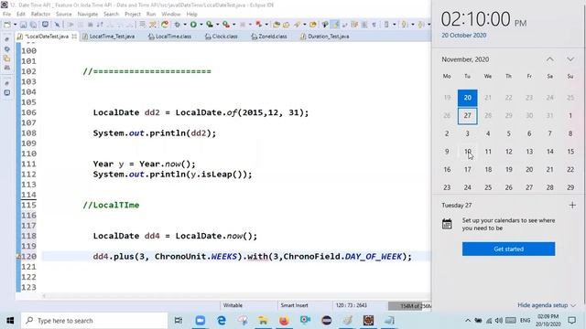Click the Save All toolbar icon
Screen dimensions: 586x329
pos(33,25)
